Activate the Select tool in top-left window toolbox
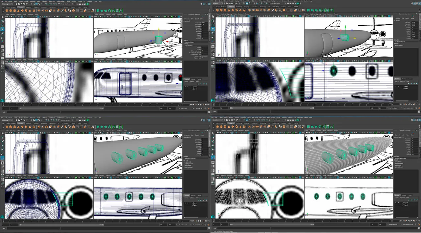The width and height of the screenshot is (421, 233). coord(3,17)
